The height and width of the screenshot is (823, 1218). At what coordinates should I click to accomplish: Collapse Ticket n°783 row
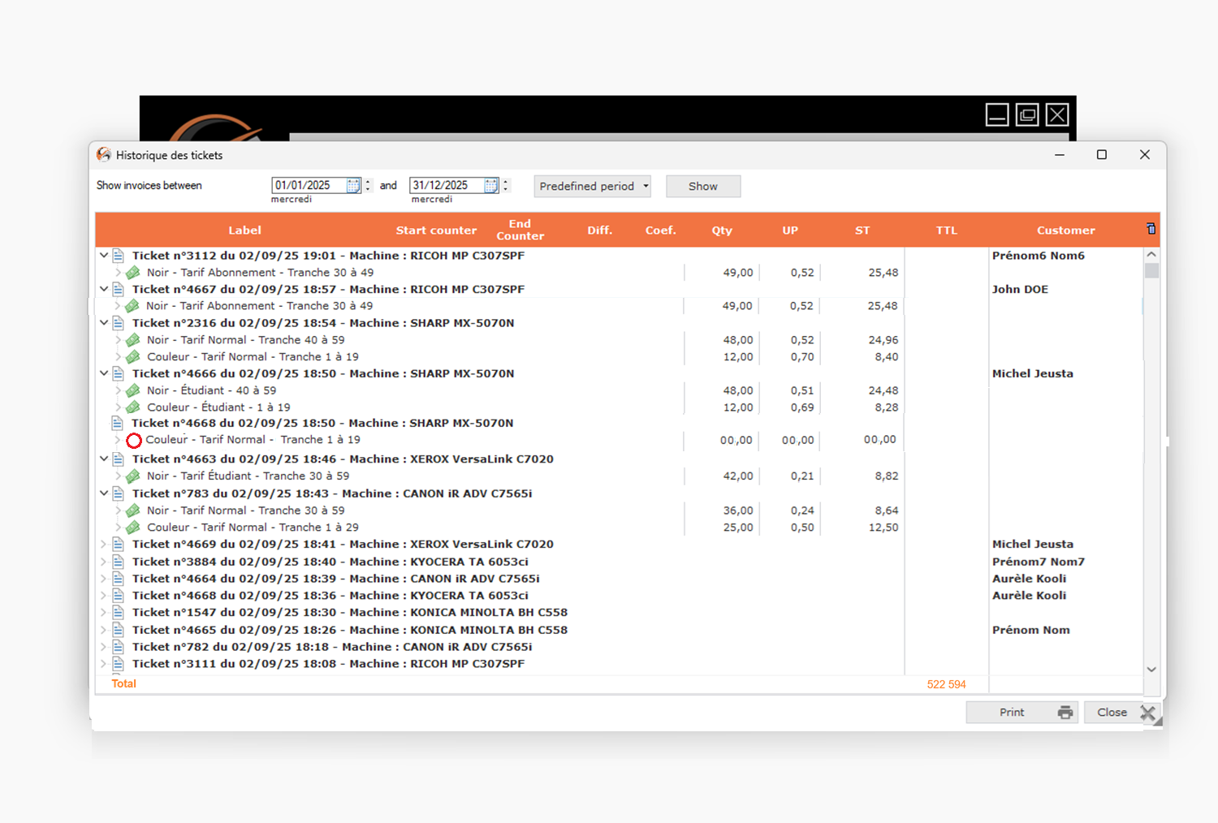click(x=104, y=493)
